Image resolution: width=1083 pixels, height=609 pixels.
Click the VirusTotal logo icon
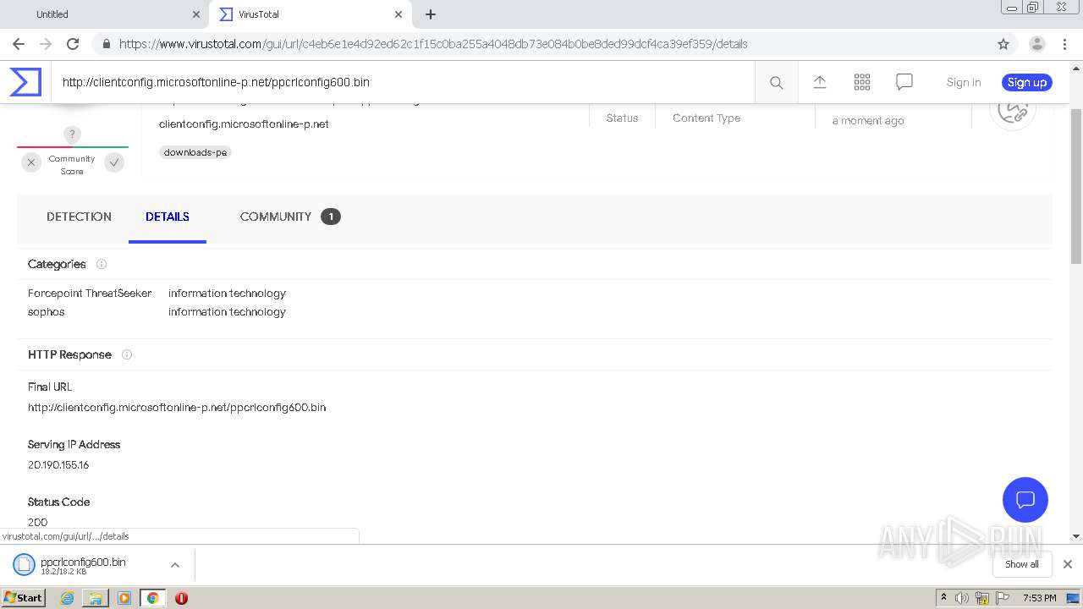[x=25, y=82]
